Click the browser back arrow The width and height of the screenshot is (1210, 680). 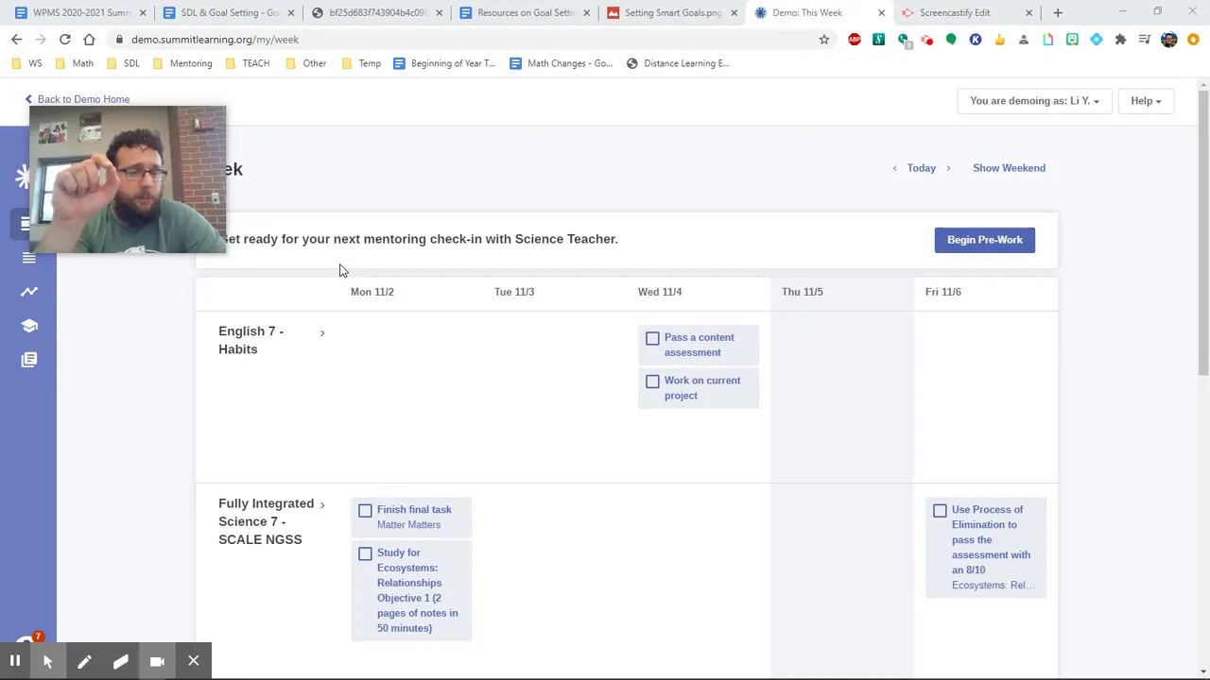point(16,40)
